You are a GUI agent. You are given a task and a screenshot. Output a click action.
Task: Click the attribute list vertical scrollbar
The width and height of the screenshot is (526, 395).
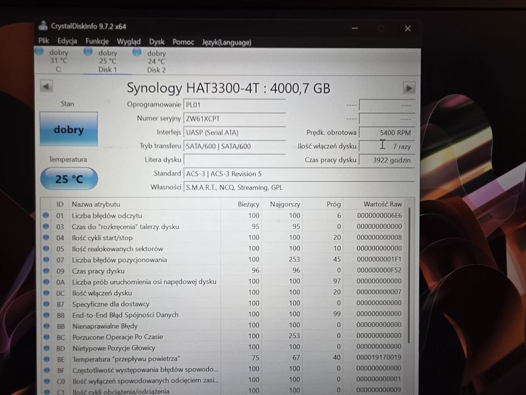pos(409,275)
